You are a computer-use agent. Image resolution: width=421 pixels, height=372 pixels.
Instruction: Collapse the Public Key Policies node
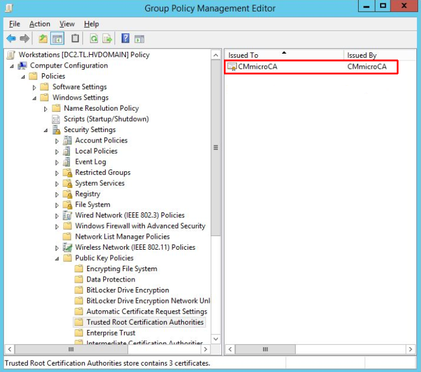57,258
